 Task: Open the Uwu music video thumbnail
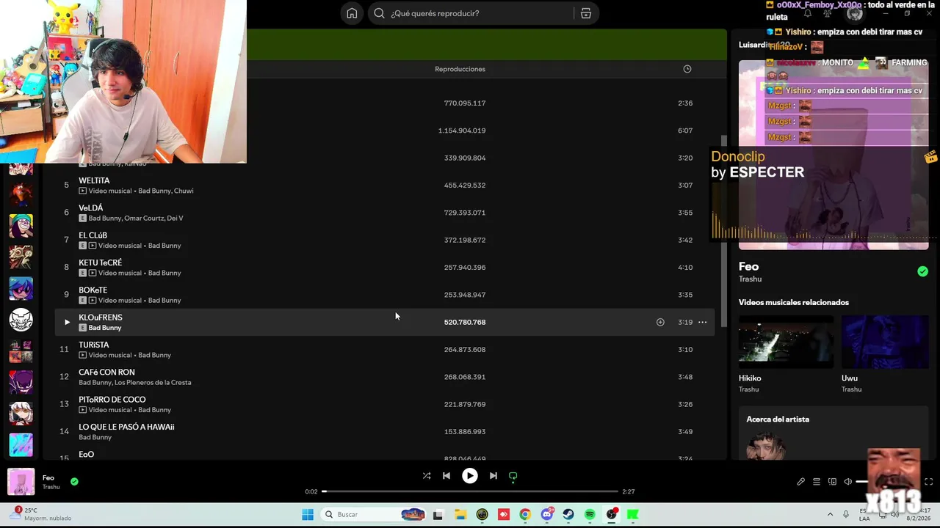tap(885, 342)
